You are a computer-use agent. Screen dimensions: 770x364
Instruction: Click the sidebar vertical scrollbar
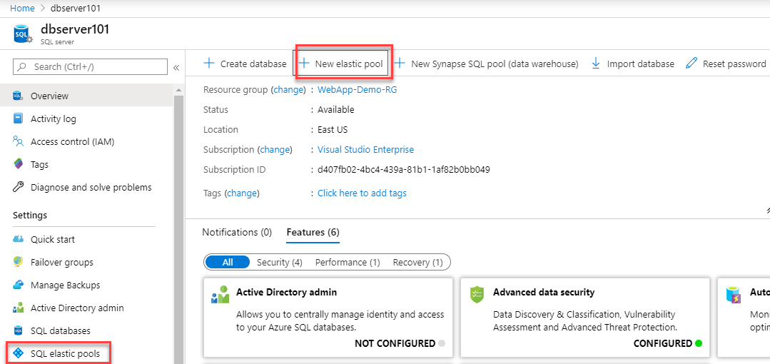click(178, 229)
